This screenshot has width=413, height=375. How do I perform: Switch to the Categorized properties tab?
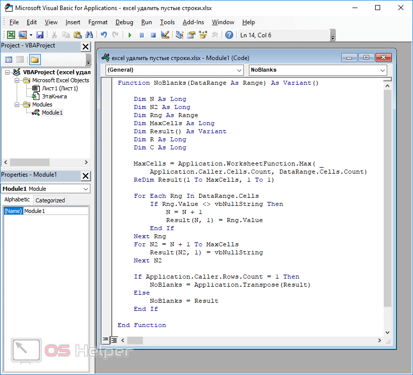point(50,200)
